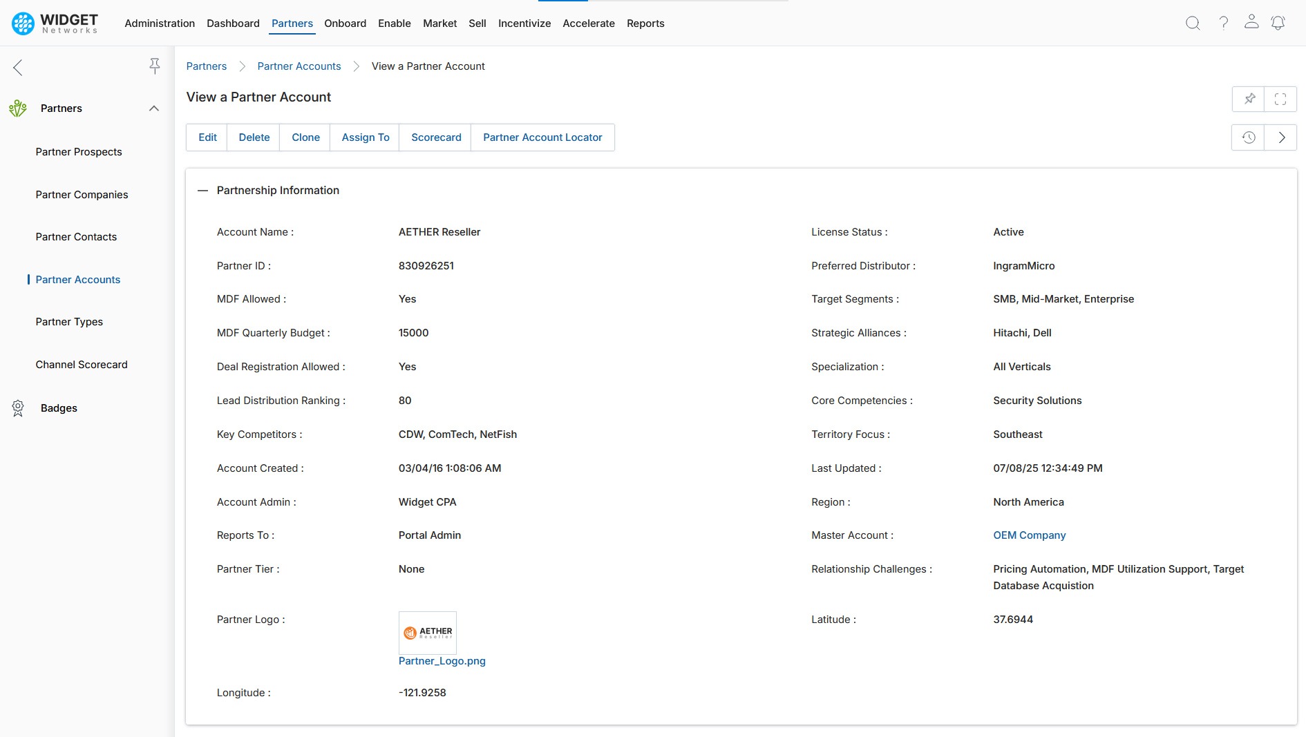Open the OEM Company master account link
This screenshot has width=1306, height=737.
pyautogui.click(x=1030, y=535)
